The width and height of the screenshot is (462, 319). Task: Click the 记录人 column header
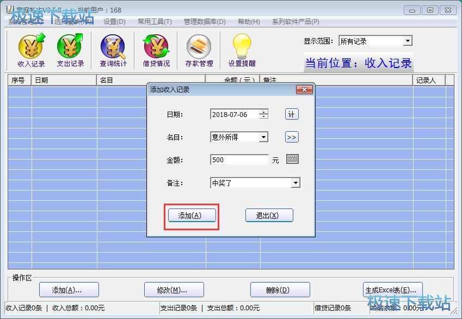click(429, 80)
